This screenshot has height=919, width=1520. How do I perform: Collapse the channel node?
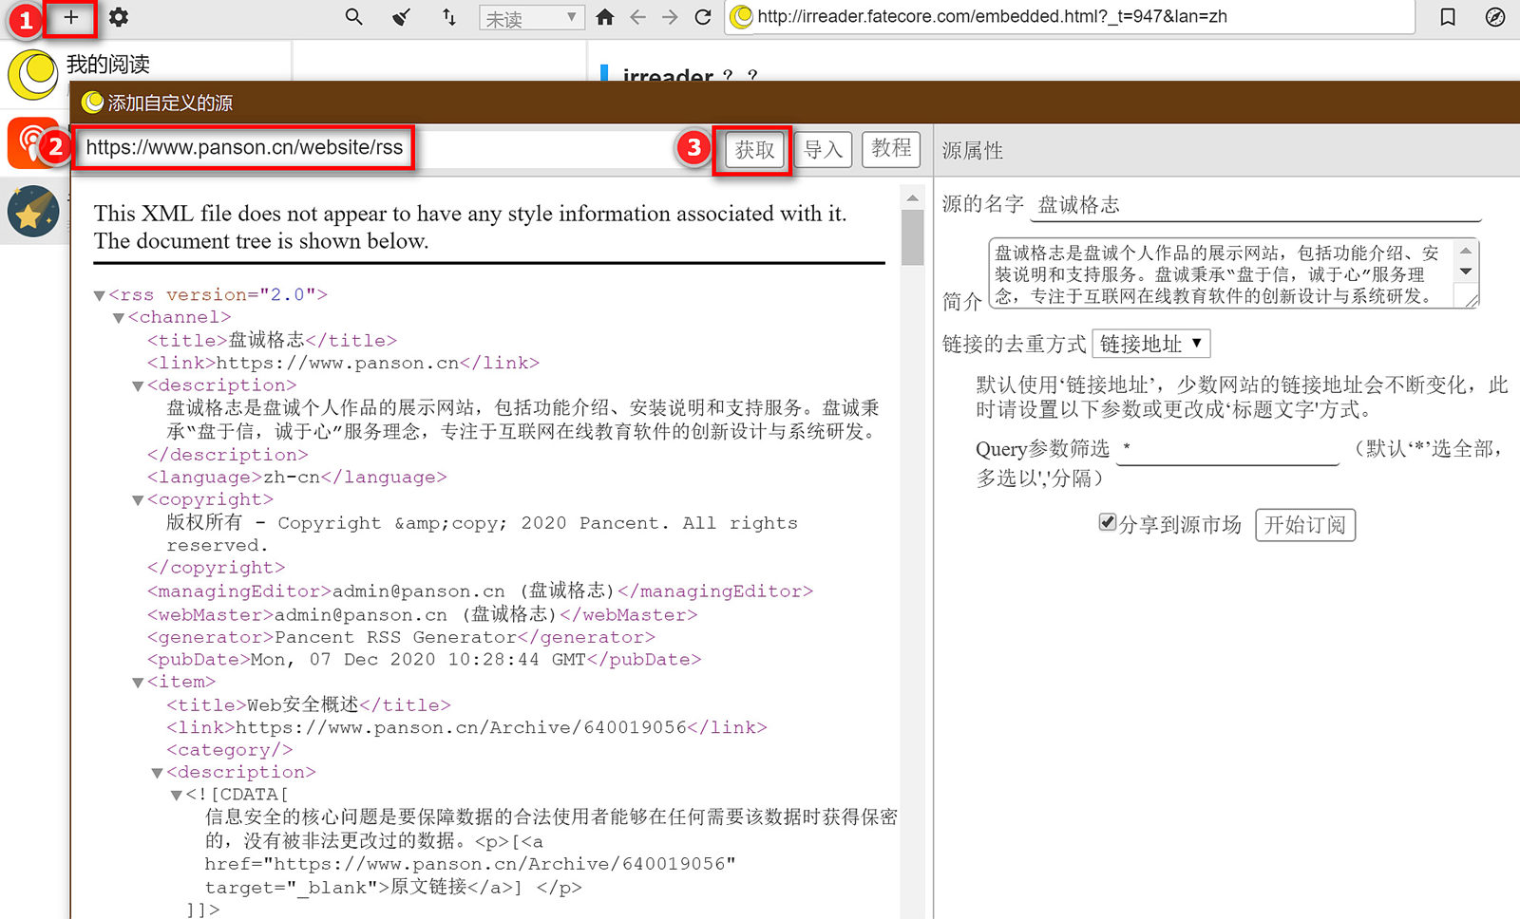(119, 318)
